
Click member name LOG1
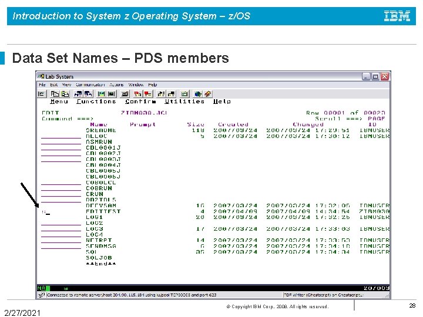(95, 217)
